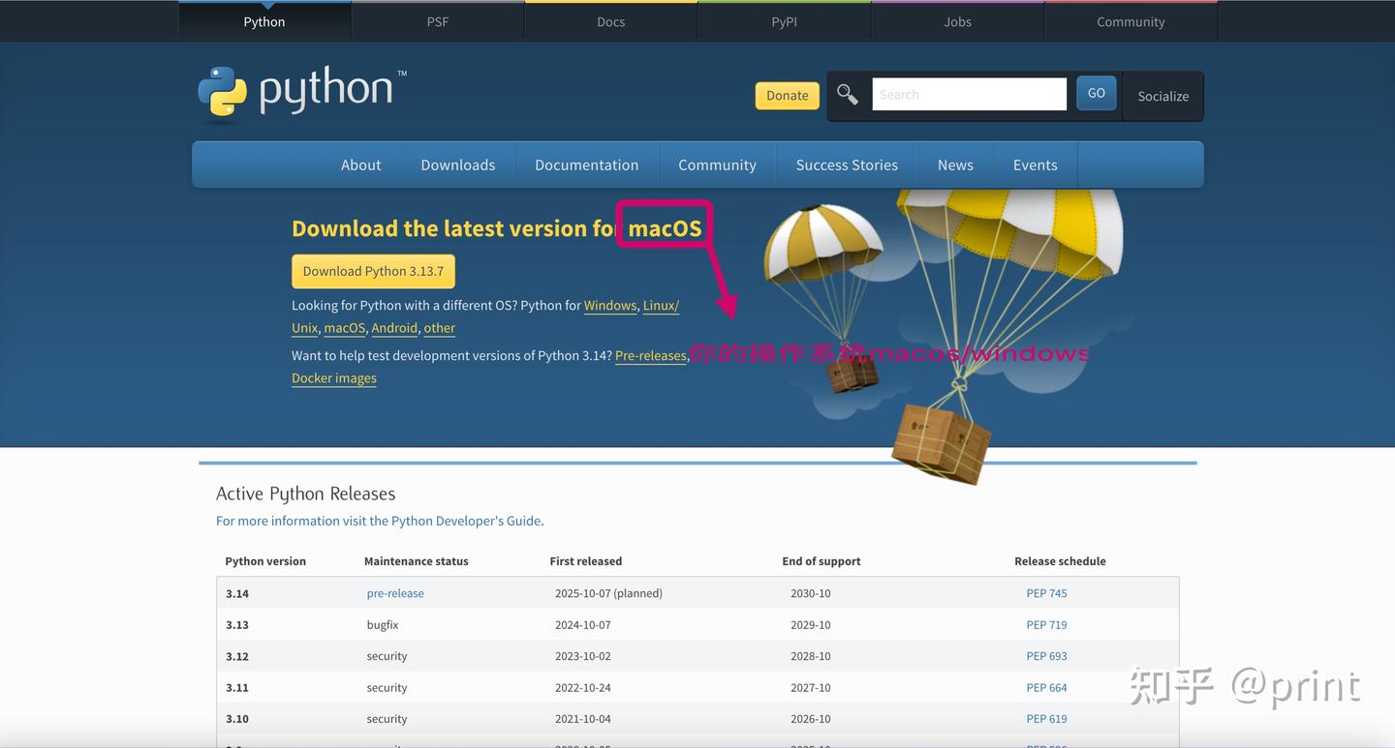Click the Download Python 3.13.7 button
1395x748 pixels.
[373, 271]
